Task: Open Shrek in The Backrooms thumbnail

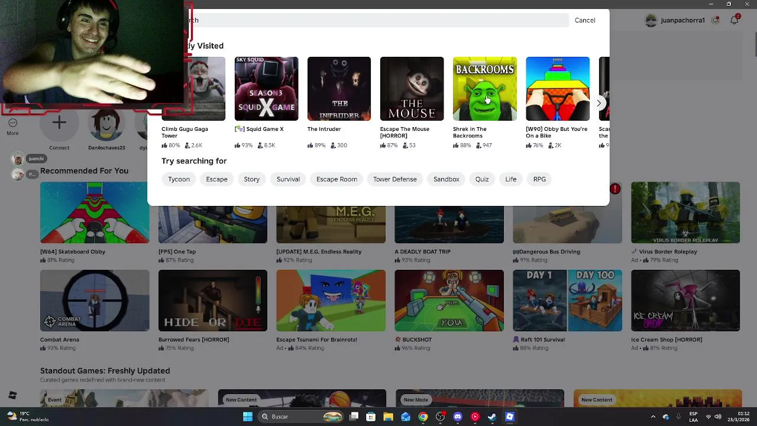Action: [484, 89]
